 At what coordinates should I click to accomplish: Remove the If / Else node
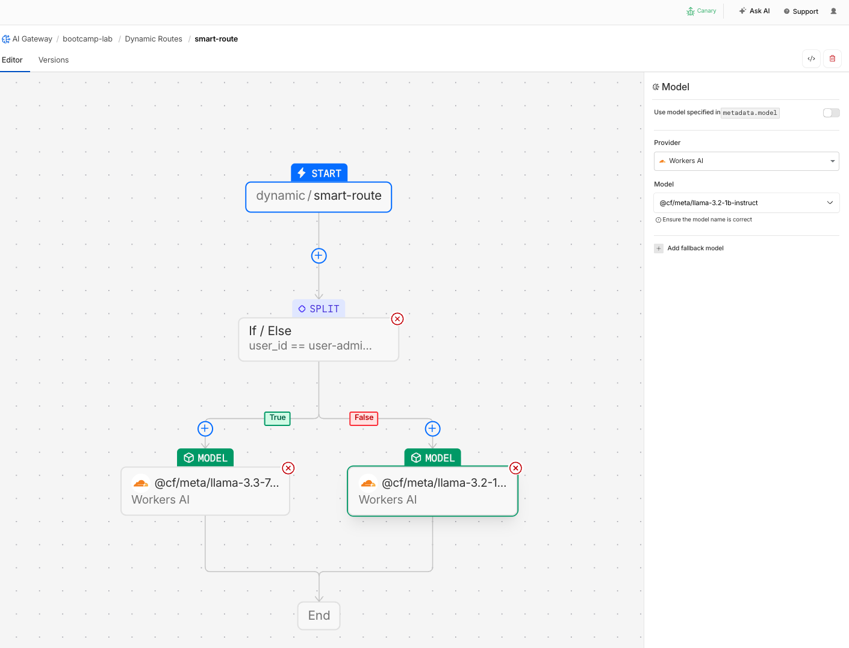[397, 319]
